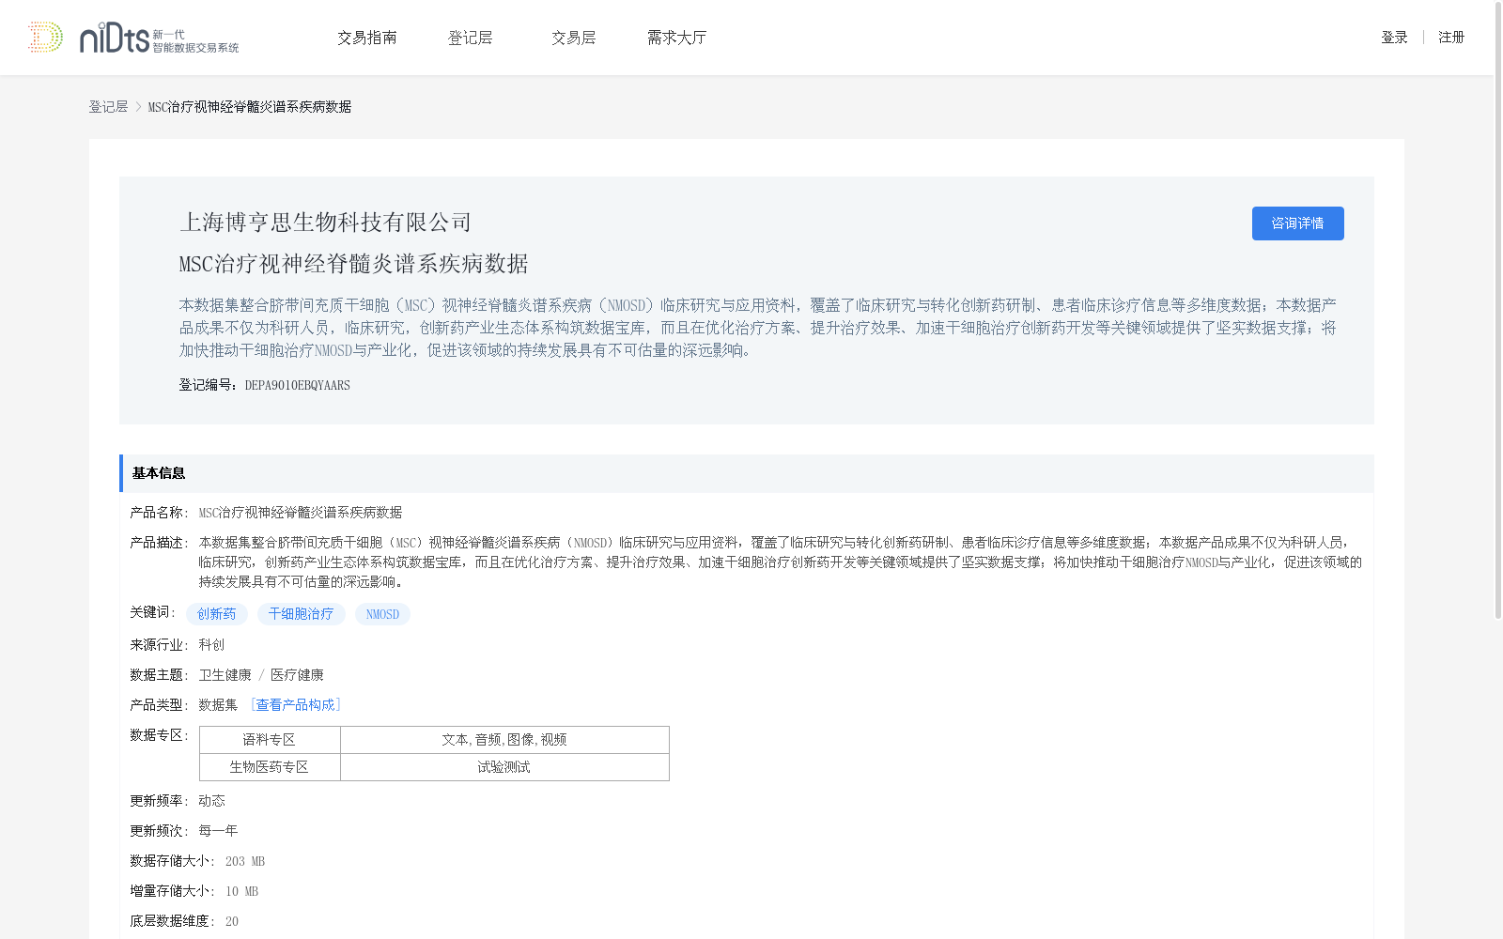Open the 需求大厅 navigation menu
The width and height of the screenshot is (1503, 939).
pos(677,38)
